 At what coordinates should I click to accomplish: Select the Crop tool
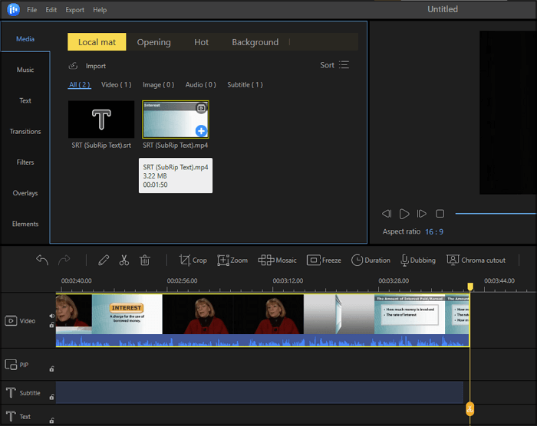click(193, 261)
